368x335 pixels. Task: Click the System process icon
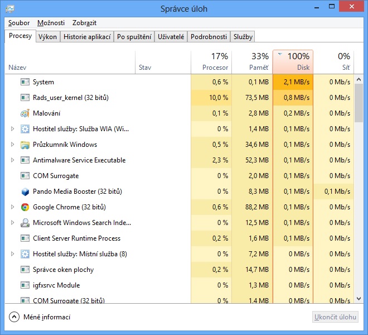coord(25,82)
